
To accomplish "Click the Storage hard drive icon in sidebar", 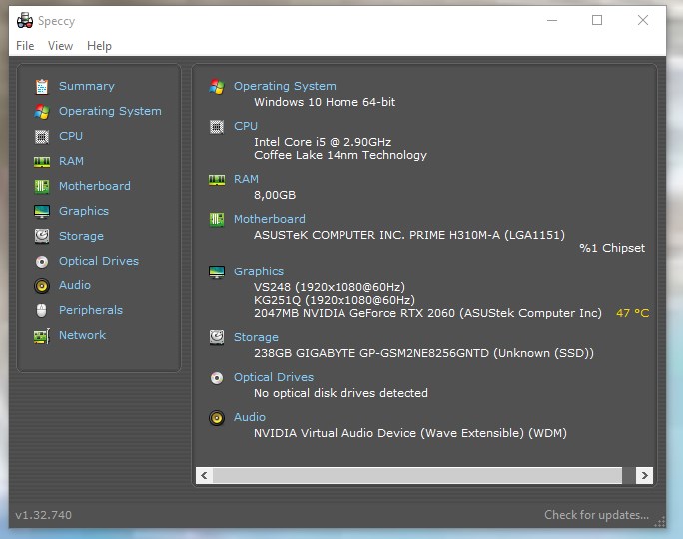I will (x=42, y=236).
